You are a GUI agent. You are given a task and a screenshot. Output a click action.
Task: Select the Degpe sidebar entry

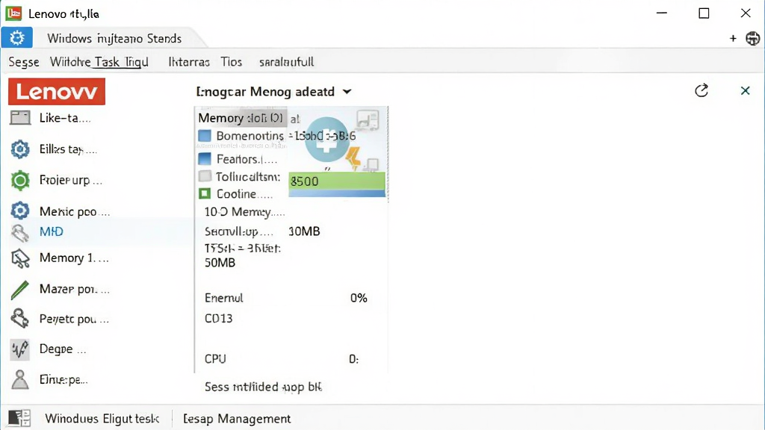[x=63, y=349]
